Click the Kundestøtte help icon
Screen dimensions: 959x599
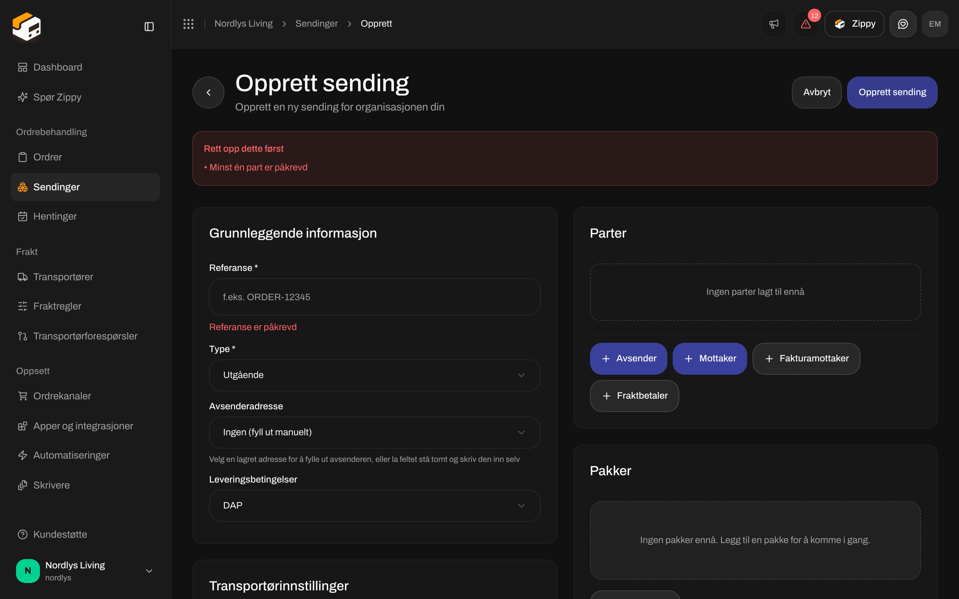(x=23, y=534)
